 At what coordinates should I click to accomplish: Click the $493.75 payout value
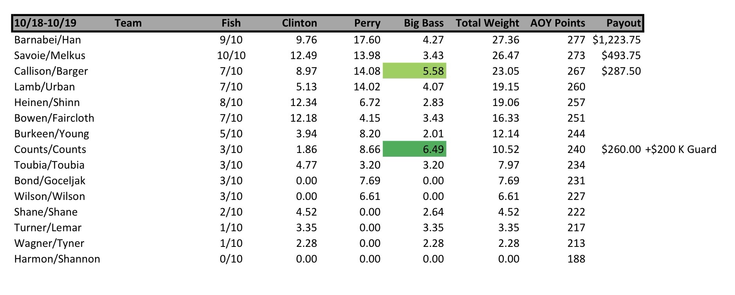(x=621, y=55)
